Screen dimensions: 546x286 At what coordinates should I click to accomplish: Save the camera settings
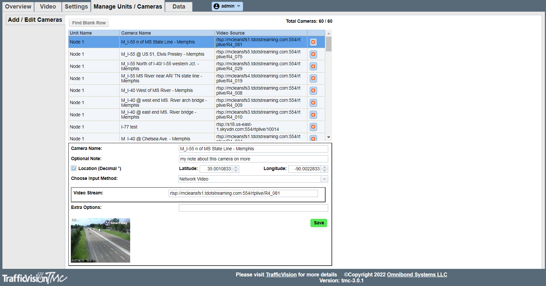(319, 223)
